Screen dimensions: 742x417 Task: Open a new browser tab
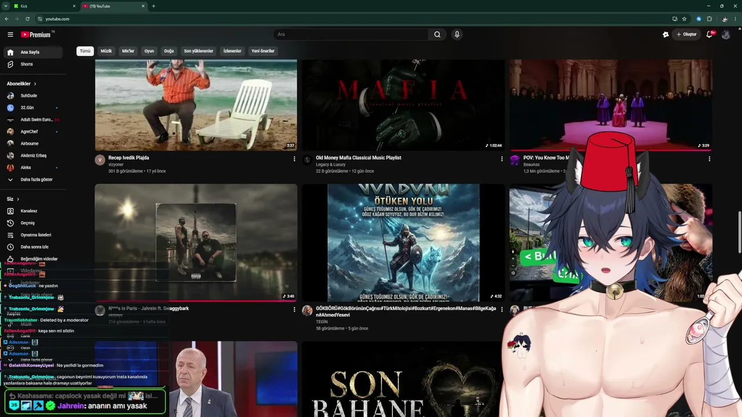[x=154, y=6]
